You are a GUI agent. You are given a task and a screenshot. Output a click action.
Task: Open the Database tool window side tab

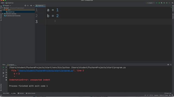coord(173,8)
